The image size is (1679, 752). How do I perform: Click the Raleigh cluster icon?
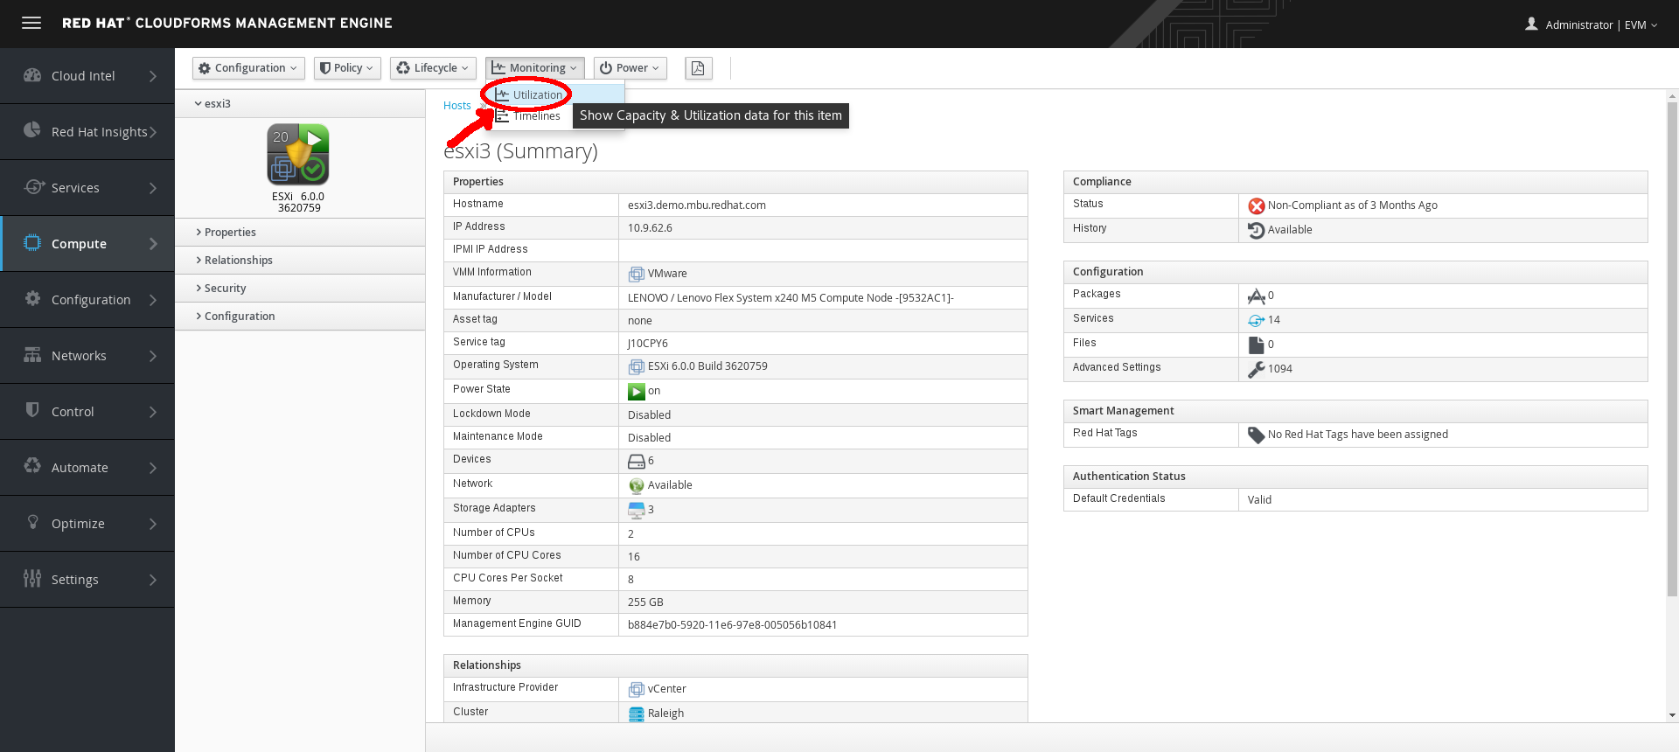tap(637, 714)
